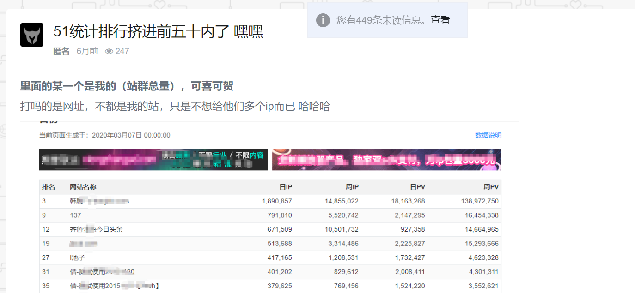Click weekly PV value 4,623,328
The height and width of the screenshot is (293, 635).
pos(483,257)
